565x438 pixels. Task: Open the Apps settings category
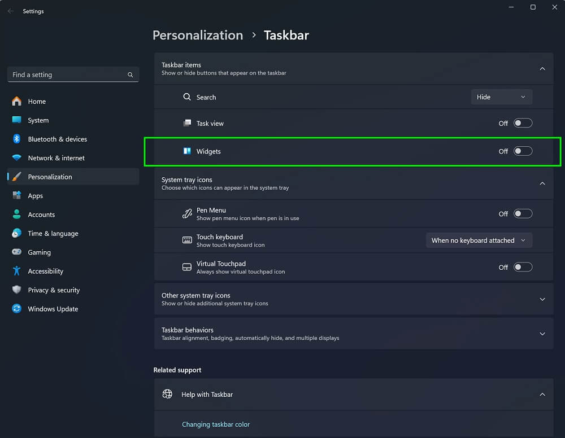pos(73,195)
